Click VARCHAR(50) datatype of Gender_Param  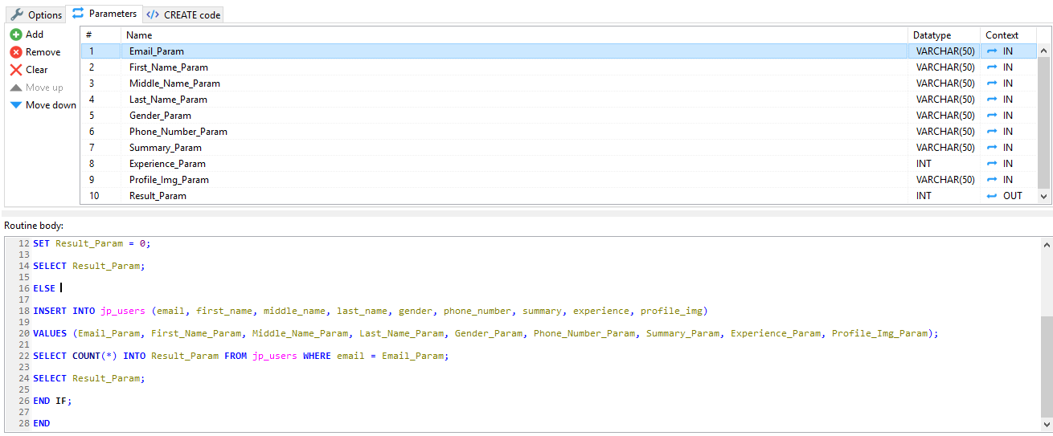tap(945, 116)
